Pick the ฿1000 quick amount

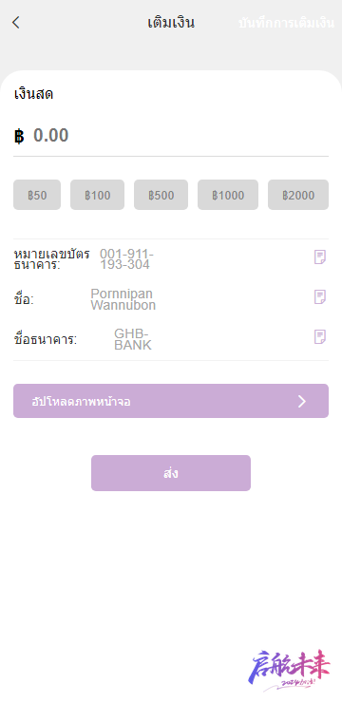(x=228, y=195)
